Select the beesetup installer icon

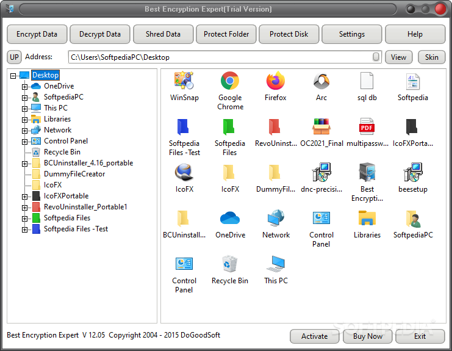click(x=412, y=172)
